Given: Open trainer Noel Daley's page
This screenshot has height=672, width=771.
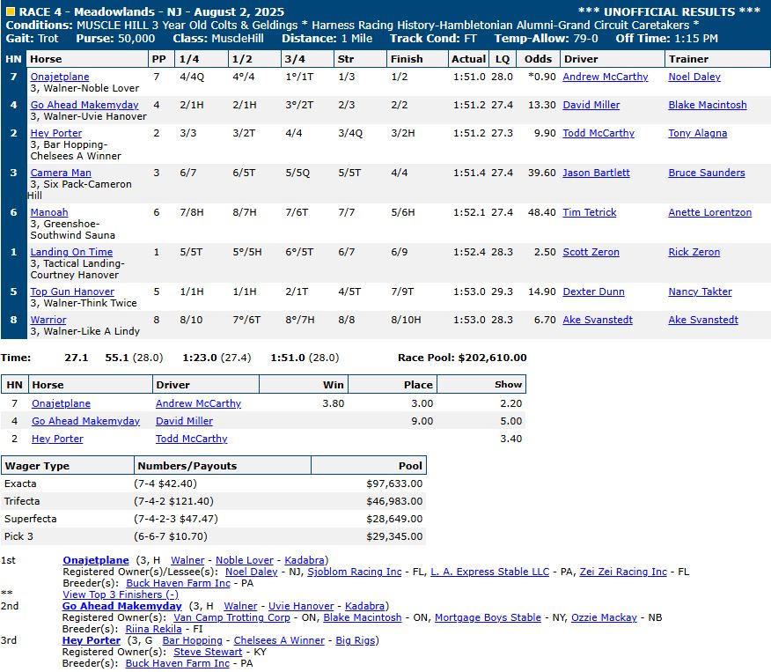Looking at the screenshot, I should click(694, 77).
